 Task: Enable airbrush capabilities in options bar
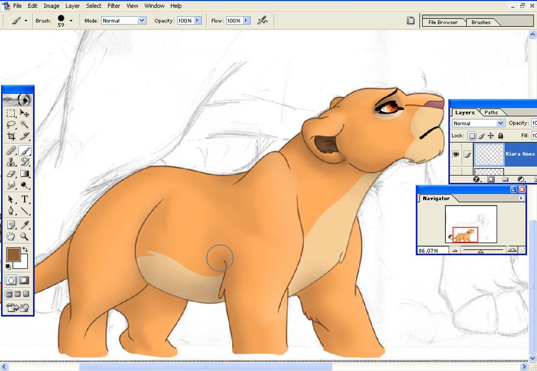tap(263, 20)
